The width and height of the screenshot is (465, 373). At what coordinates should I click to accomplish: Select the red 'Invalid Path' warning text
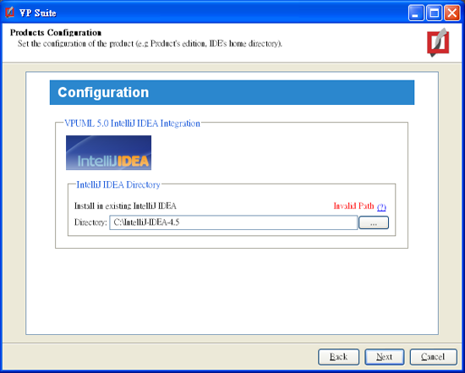pyautogui.click(x=353, y=206)
